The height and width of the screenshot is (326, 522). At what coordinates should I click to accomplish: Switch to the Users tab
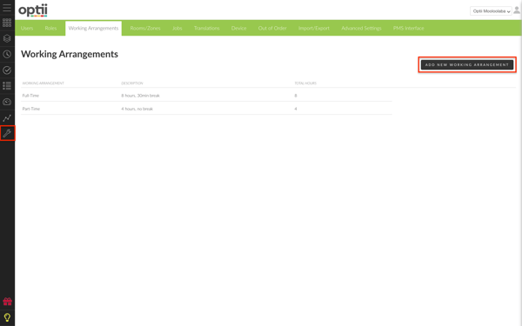pyautogui.click(x=27, y=29)
